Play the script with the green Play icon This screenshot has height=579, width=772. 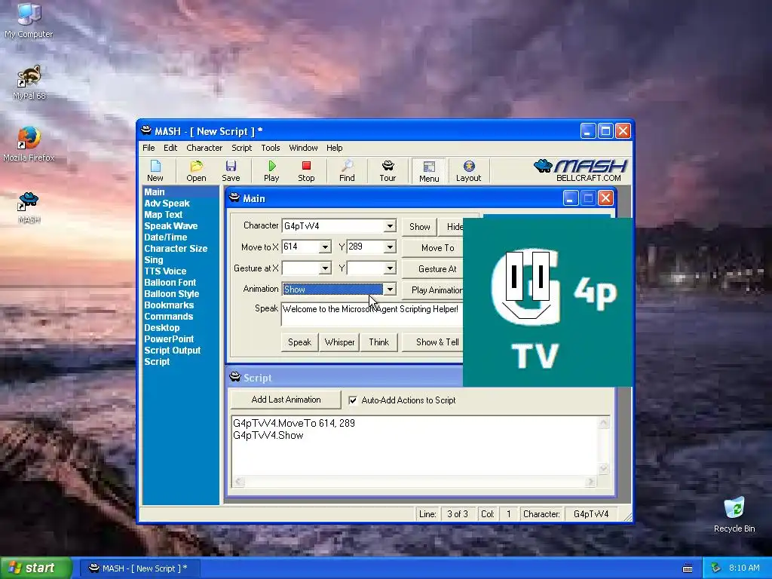pyautogui.click(x=271, y=171)
